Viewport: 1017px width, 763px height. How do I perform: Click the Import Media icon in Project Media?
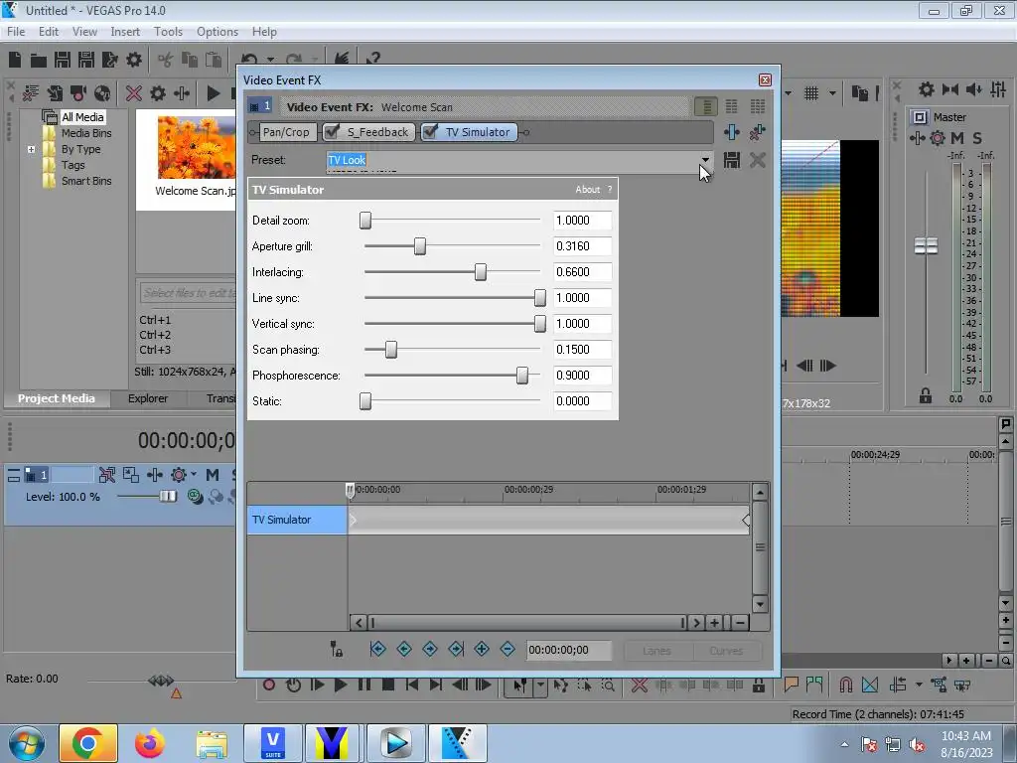click(x=55, y=93)
